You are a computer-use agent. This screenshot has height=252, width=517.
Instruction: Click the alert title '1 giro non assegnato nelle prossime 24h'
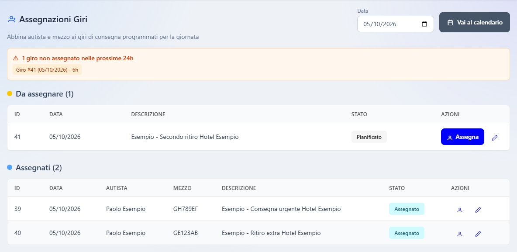coord(78,59)
